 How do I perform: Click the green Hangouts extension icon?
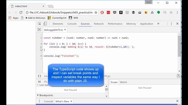pyautogui.click(x=159, y=12)
